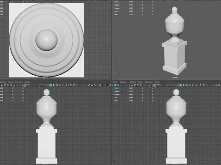This screenshot has width=221, height=165.
Task: Click Use Default Material in side view toolbar
Action: coord(184,85)
